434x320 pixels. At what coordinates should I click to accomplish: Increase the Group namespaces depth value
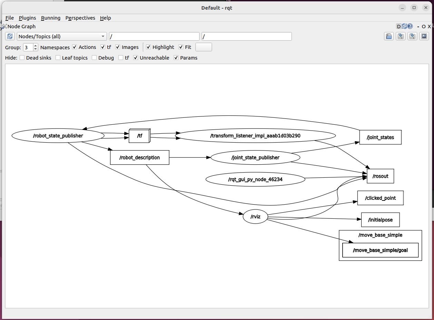tap(36, 45)
